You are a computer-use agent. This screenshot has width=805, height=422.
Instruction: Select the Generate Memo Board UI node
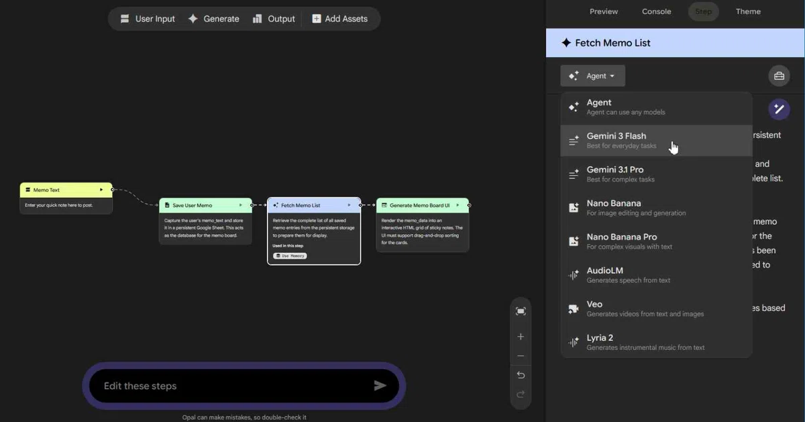[x=423, y=225]
